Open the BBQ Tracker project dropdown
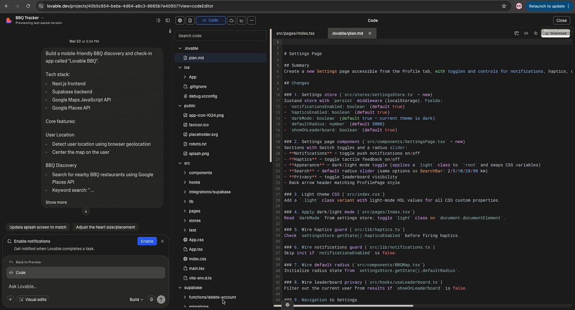The width and height of the screenshot is (575, 310). click(x=30, y=18)
